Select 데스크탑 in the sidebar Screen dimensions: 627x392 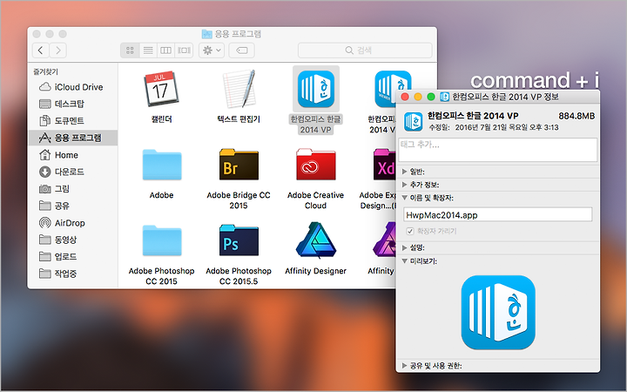(73, 104)
